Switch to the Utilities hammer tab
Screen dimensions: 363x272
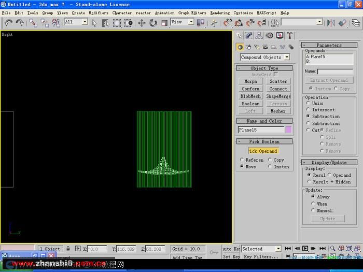click(x=289, y=35)
